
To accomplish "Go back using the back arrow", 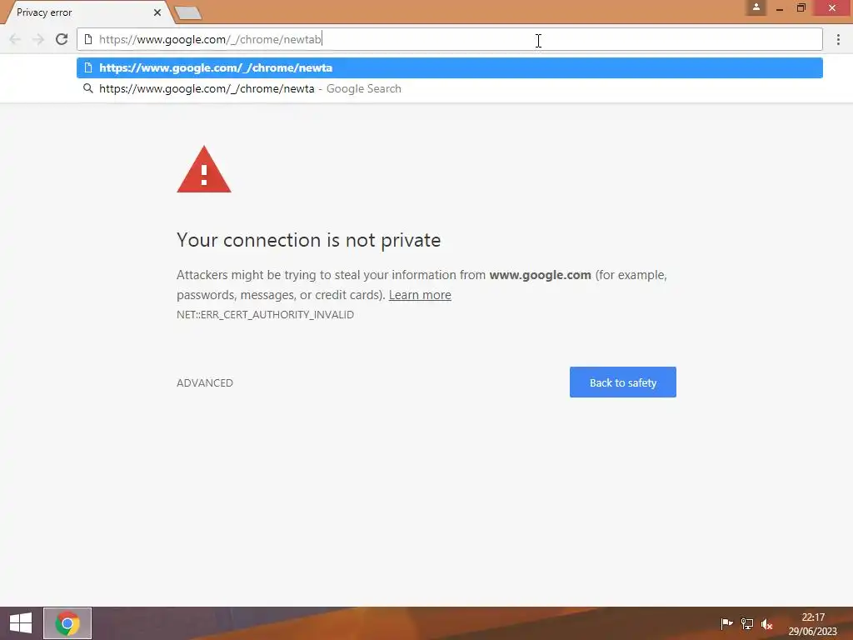I will pyautogui.click(x=15, y=39).
